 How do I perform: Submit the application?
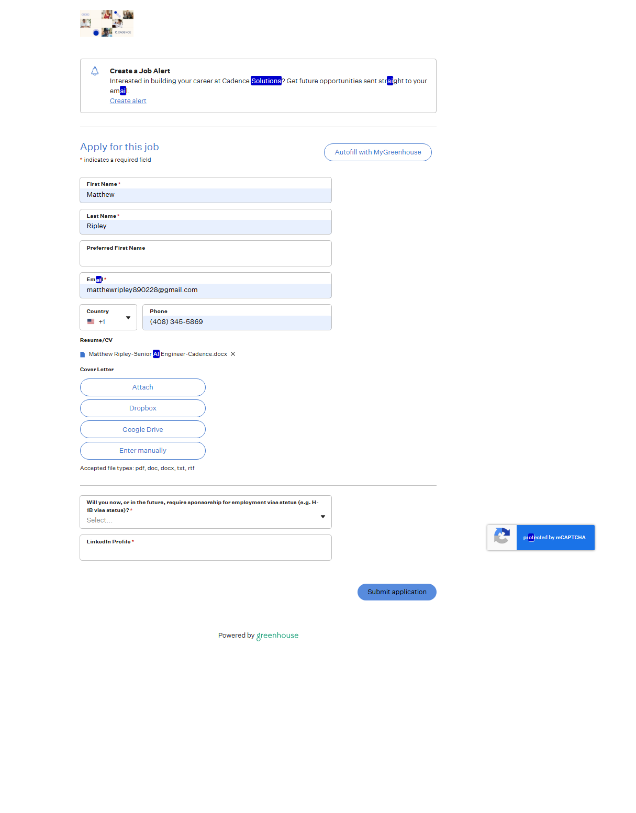click(x=397, y=592)
